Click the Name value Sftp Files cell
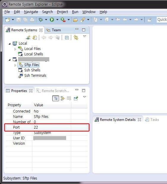 pos(52,117)
